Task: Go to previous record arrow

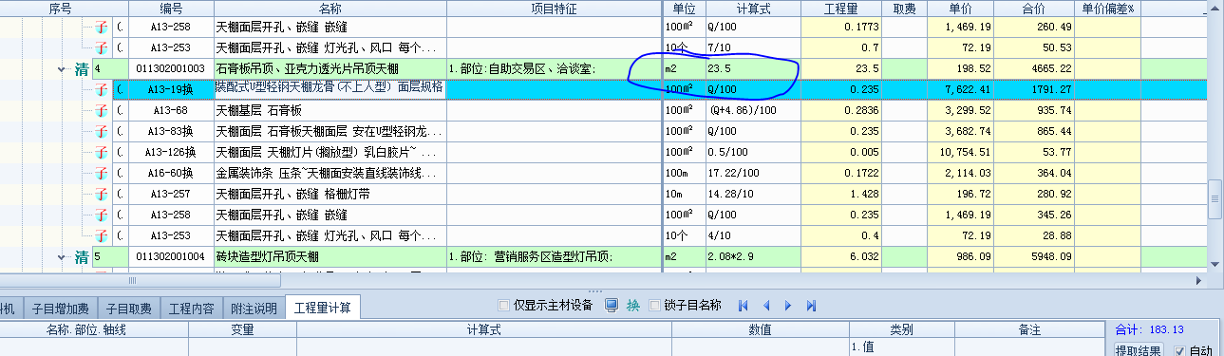Action: (x=766, y=306)
